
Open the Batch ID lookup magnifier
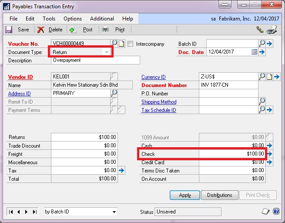tap(262, 43)
